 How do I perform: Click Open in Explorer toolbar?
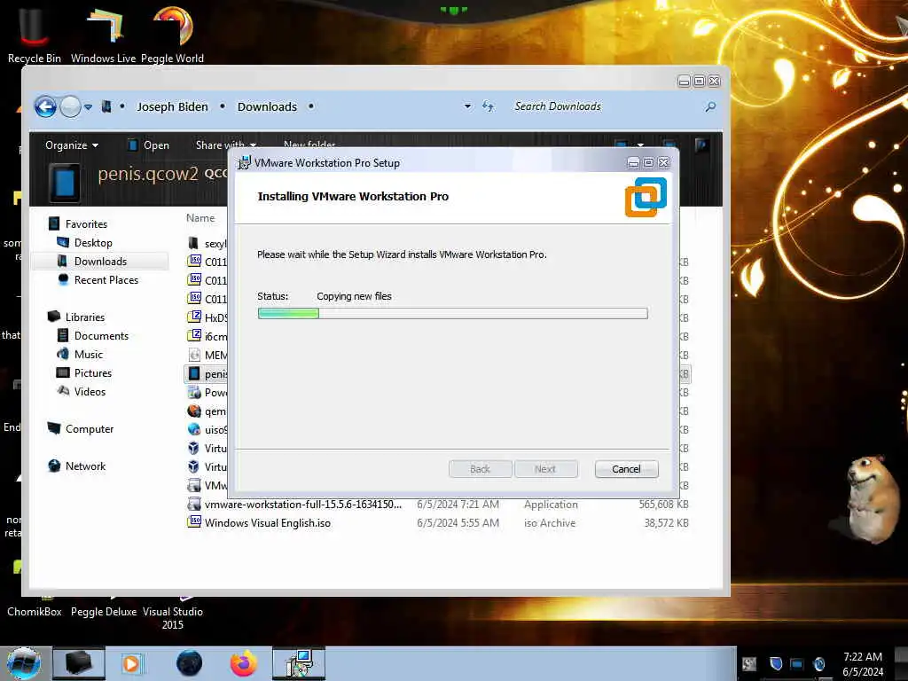click(148, 145)
